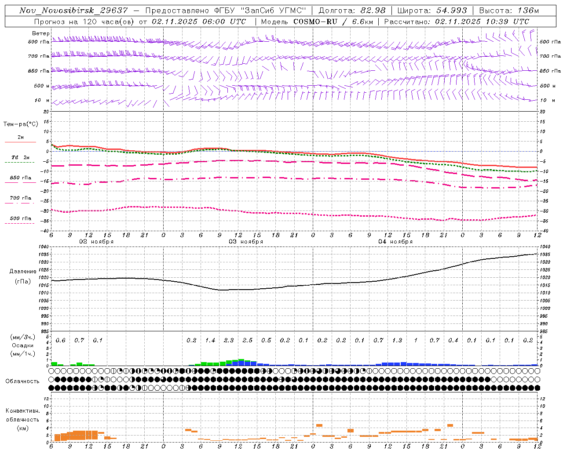The image size is (563, 450).
Task: Click the Тем-ра(°C) panel label
Action: [x=21, y=124]
